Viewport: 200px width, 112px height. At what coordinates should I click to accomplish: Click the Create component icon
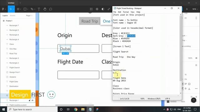[x=97, y=9]
